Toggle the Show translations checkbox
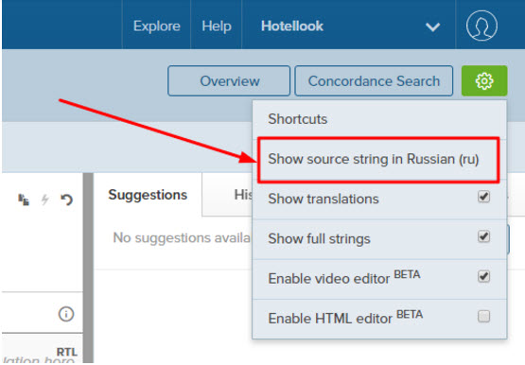The height and width of the screenshot is (365, 525). point(483,197)
